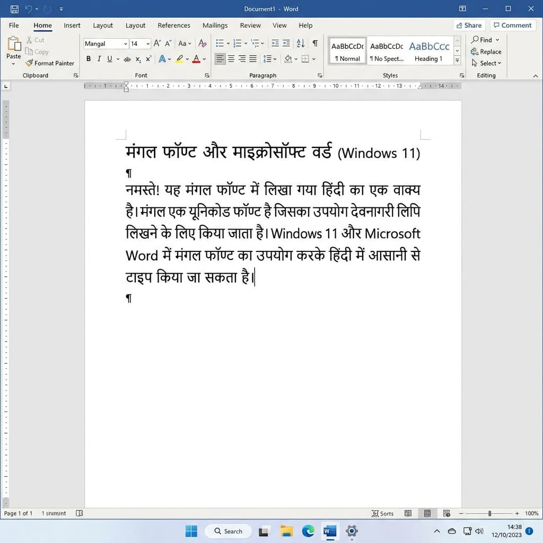Open Ribbon Display Options icon
The height and width of the screenshot is (543, 543).
(462, 8)
